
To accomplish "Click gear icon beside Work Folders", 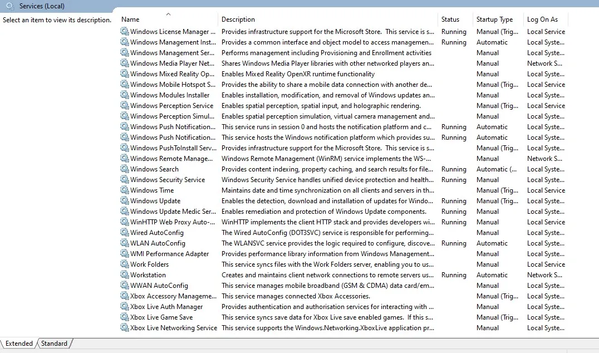I will pos(125,264).
